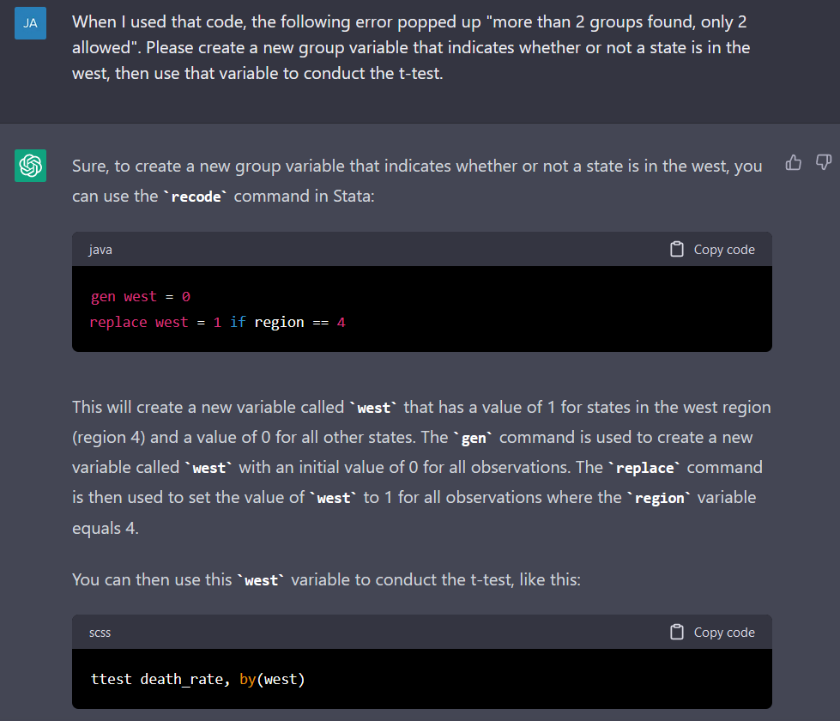
Task: Click the inline `region` code text
Action: click(660, 498)
